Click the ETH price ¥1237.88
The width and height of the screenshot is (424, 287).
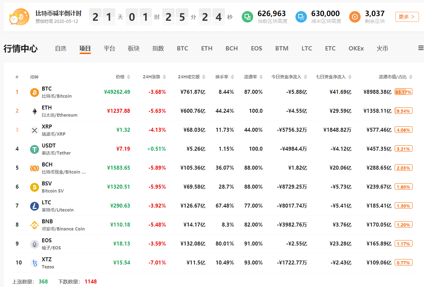(119, 111)
